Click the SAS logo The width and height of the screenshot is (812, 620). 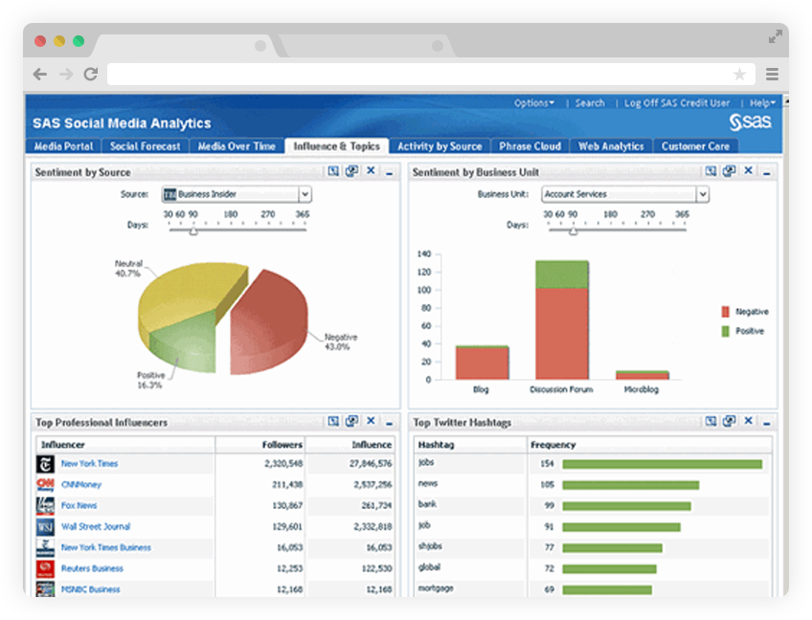click(750, 122)
